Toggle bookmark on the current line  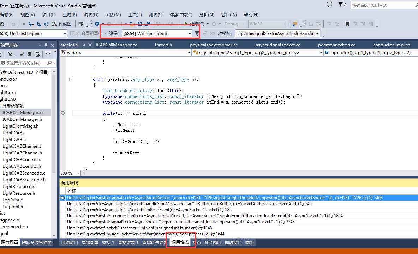347,24
